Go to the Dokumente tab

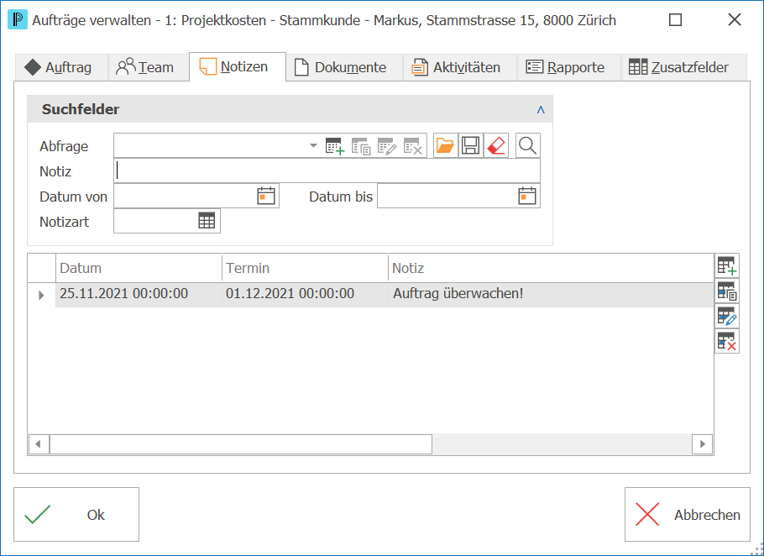point(344,67)
